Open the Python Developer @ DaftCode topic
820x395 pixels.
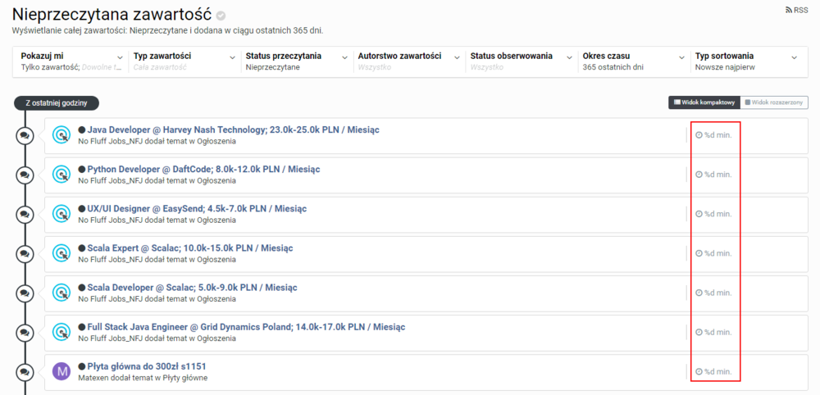click(204, 170)
